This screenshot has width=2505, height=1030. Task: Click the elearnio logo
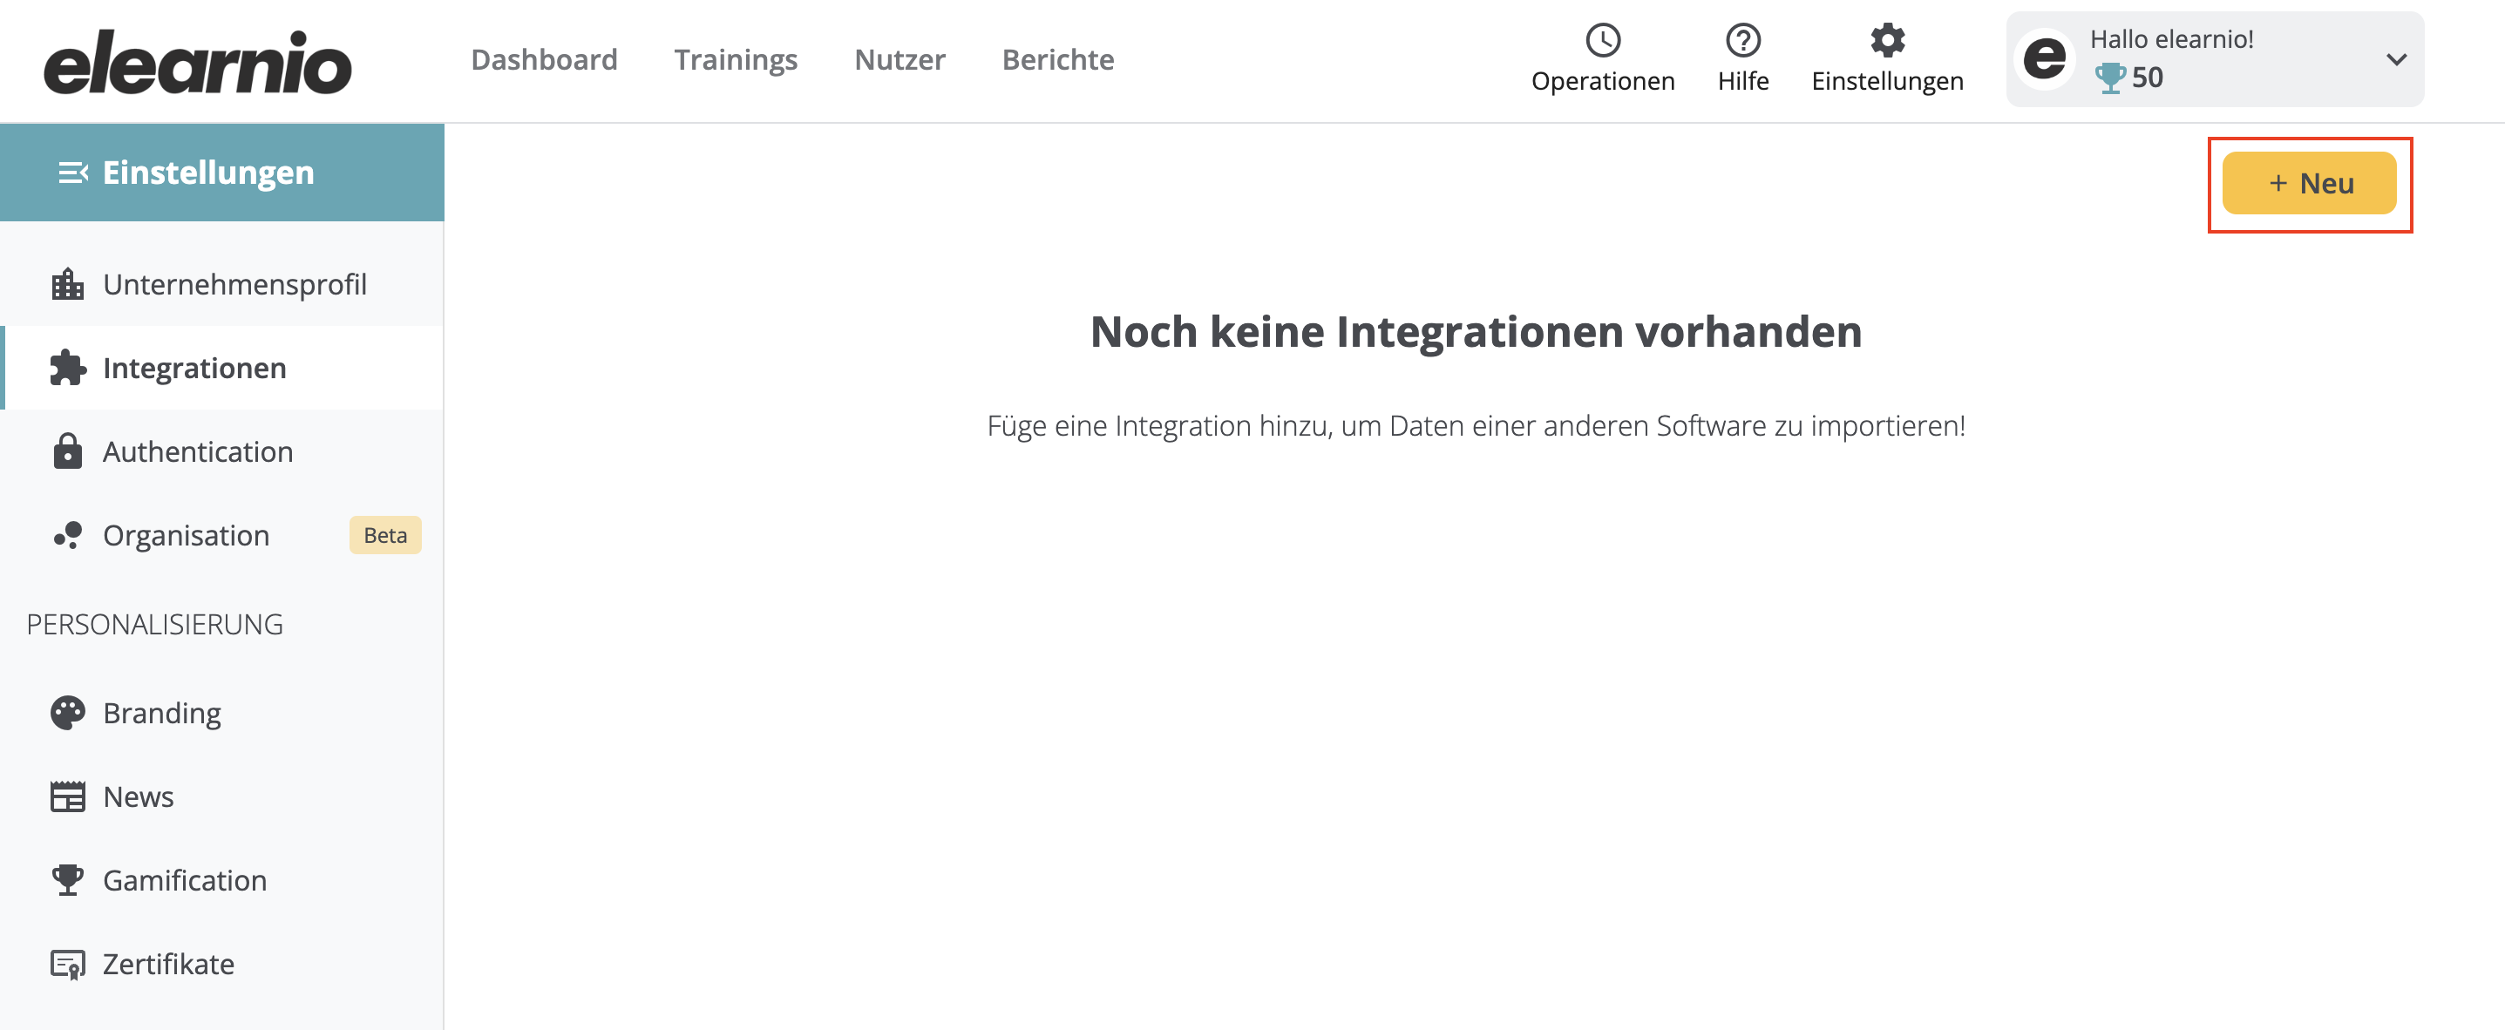[197, 60]
